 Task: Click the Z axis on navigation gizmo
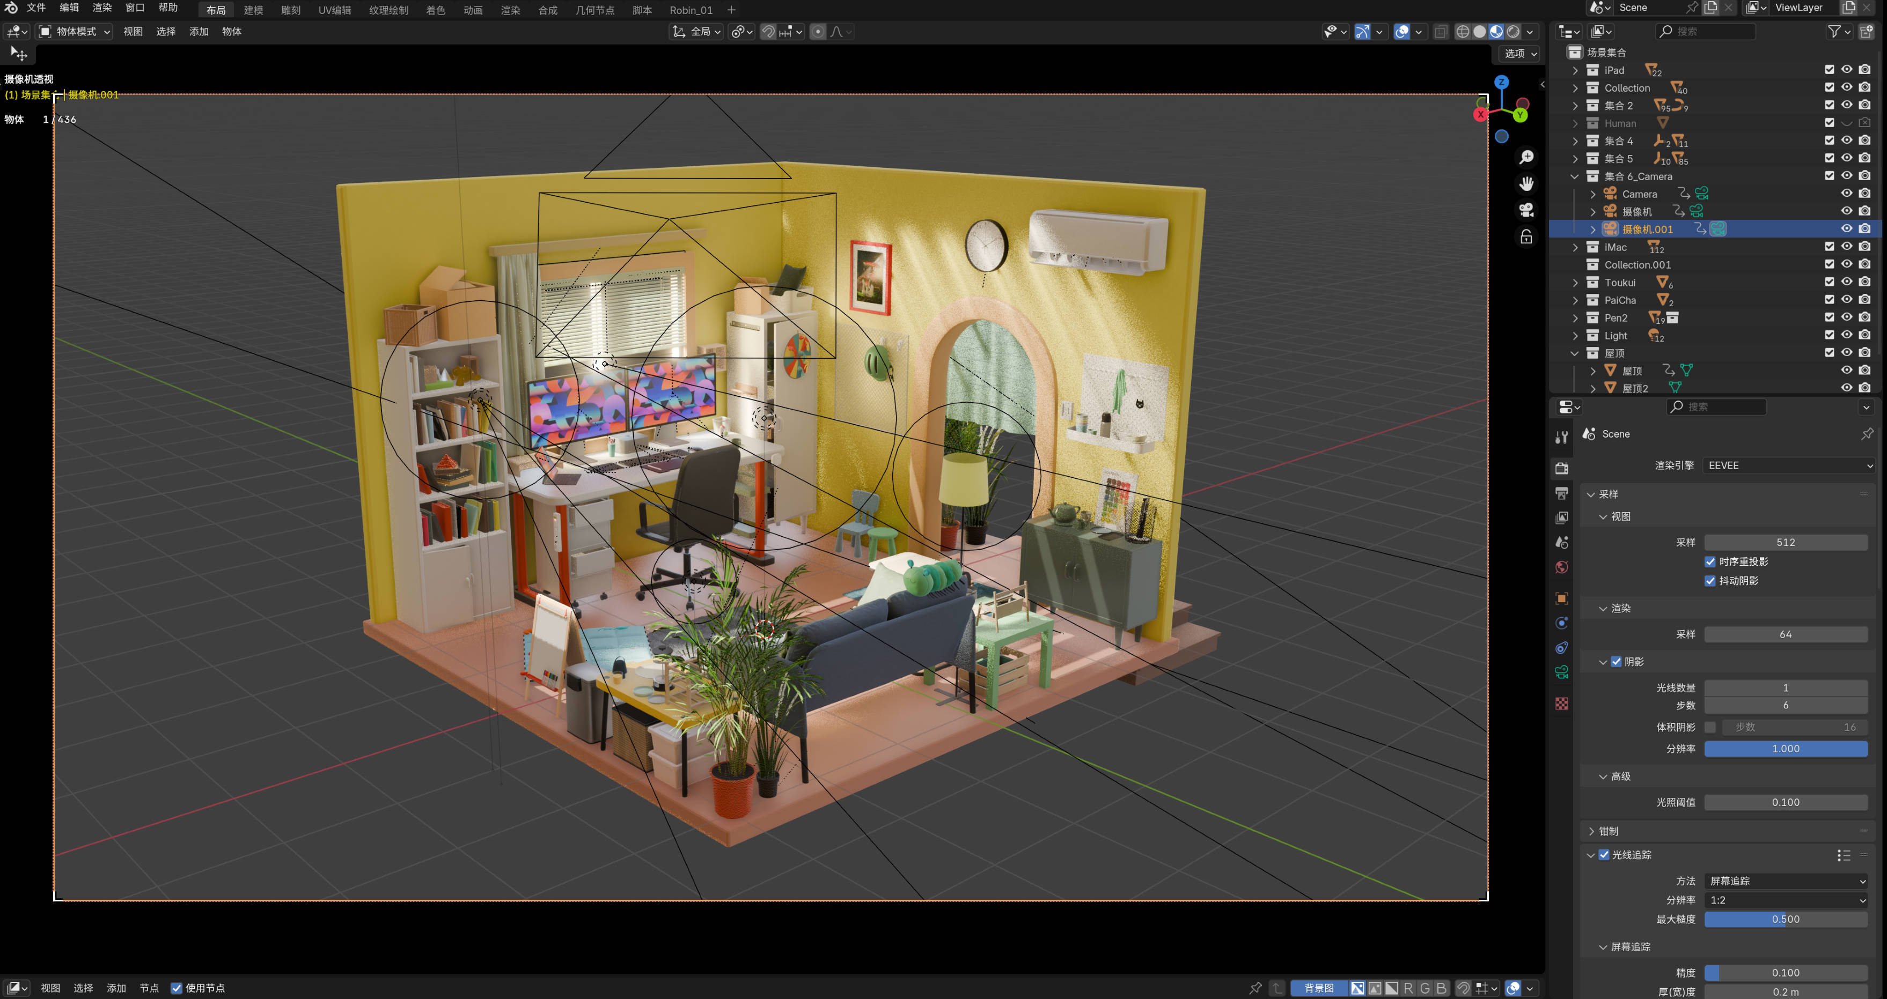click(1501, 82)
